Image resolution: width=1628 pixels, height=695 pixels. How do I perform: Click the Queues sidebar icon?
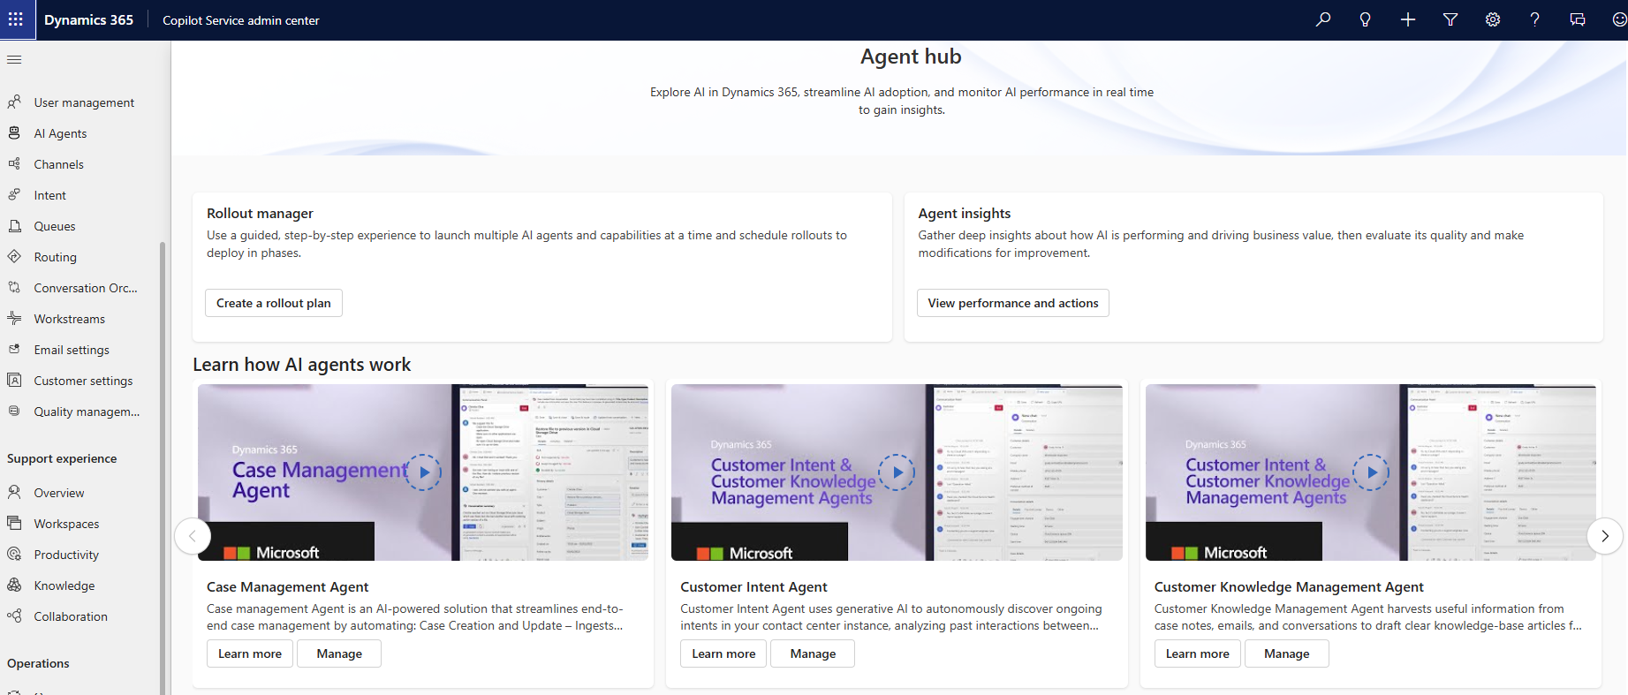point(14,226)
